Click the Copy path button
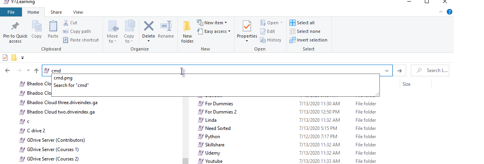This screenshot has width=484, height=164. [77, 31]
